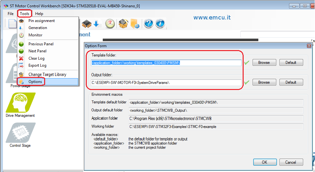Image resolution: width=315 pixels, height=172 pixels.
Task: Click the Tools menu
Action: 25,14
